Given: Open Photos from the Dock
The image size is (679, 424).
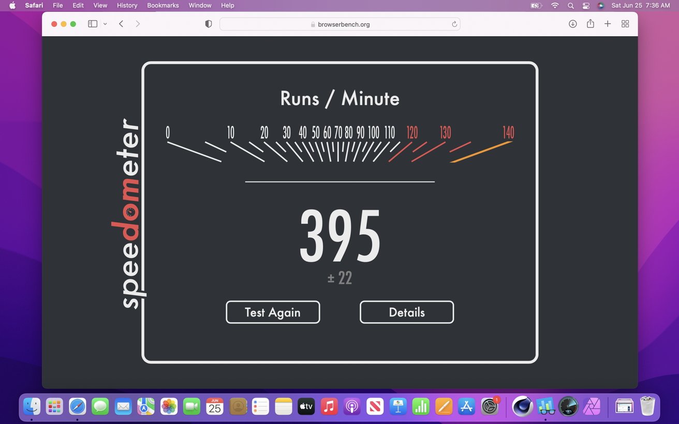Looking at the screenshot, I should point(169,406).
